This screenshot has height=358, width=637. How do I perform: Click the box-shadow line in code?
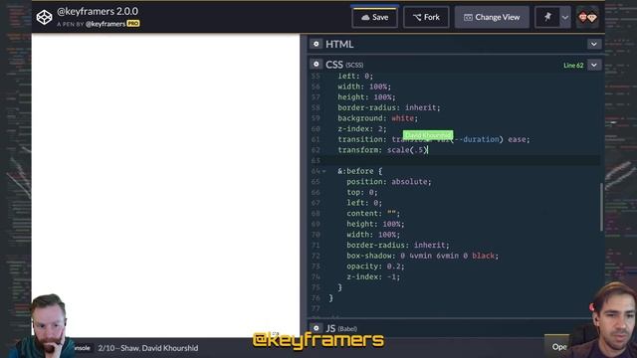(422, 256)
